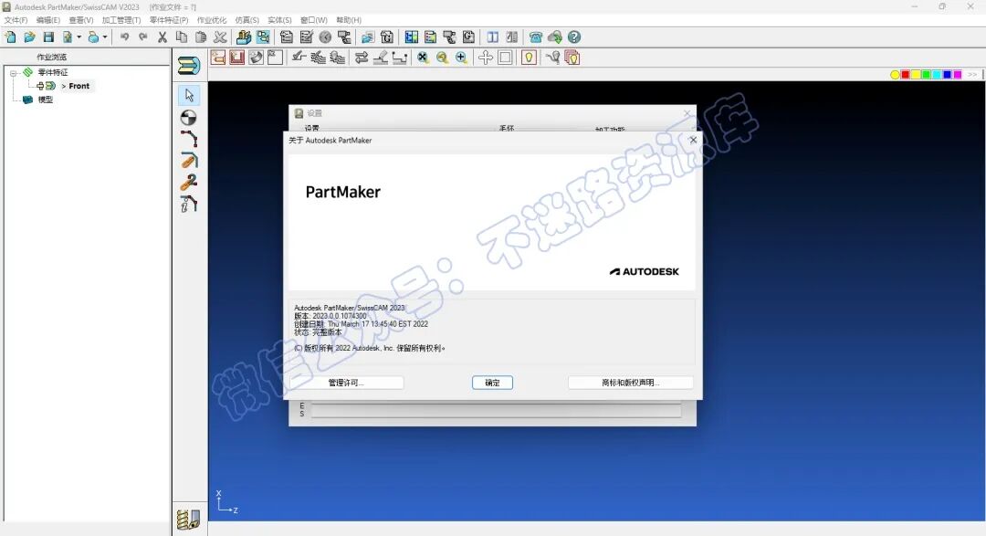
Task: Click the green cloud arrow icon
Action: [555, 37]
